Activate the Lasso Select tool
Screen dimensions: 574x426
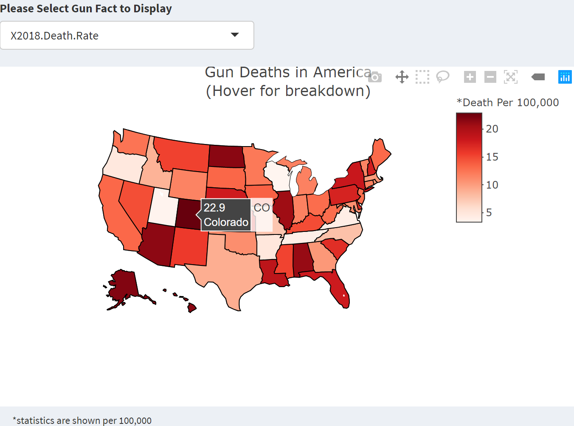pyautogui.click(x=442, y=77)
